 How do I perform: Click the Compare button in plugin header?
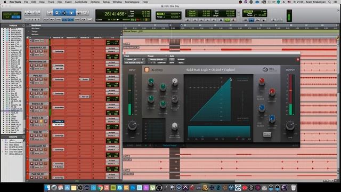161,63
